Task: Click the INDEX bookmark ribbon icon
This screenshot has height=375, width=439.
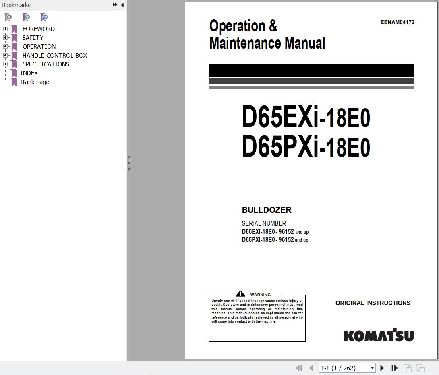Action: click(14, 73)
